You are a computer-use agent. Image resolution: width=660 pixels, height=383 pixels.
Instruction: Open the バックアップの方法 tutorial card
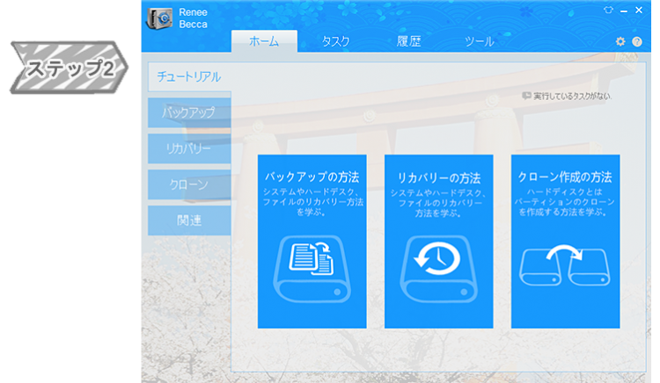click(312, 242)
